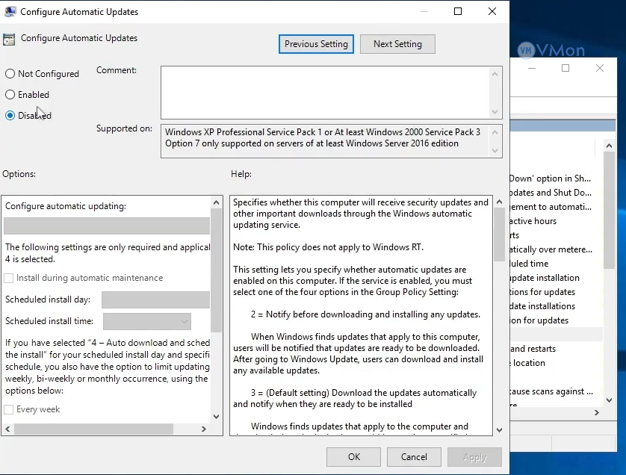The width and height of the screenshot is (626, 475).
Task: Go to the Next Setting
Action: pyautogui.click(x=397, y=44)
